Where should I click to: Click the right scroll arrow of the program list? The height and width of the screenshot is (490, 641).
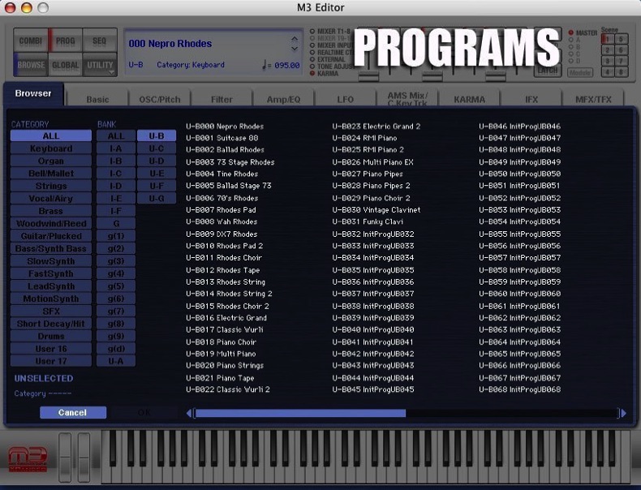pyautogui.click(x=623, y=413)
